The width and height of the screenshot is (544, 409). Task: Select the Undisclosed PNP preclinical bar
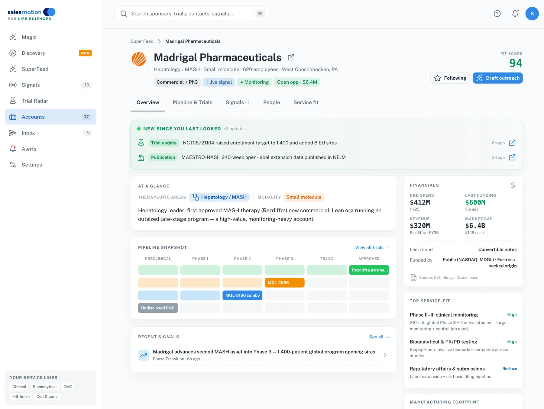pyautogui.click(x=158, y=308)
